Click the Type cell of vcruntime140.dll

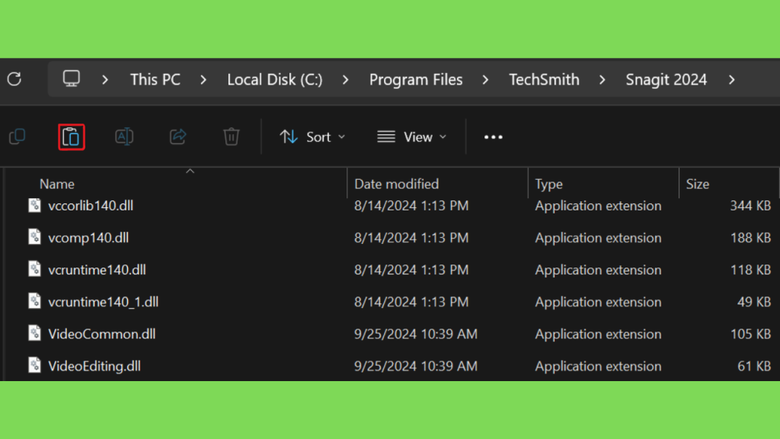pos(598,269)
